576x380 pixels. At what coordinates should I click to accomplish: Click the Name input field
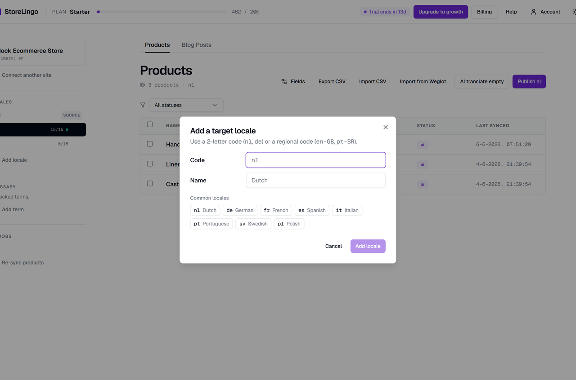pyautogui.click(x=315, y=180)
